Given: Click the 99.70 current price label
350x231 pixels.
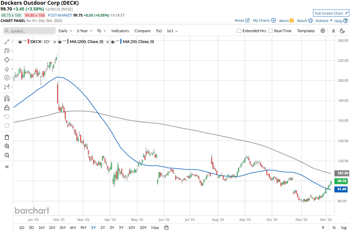Looking at the screenshot, I should pyautogui.click(x=341, y=181).
